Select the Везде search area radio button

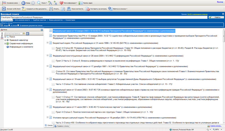2,25
